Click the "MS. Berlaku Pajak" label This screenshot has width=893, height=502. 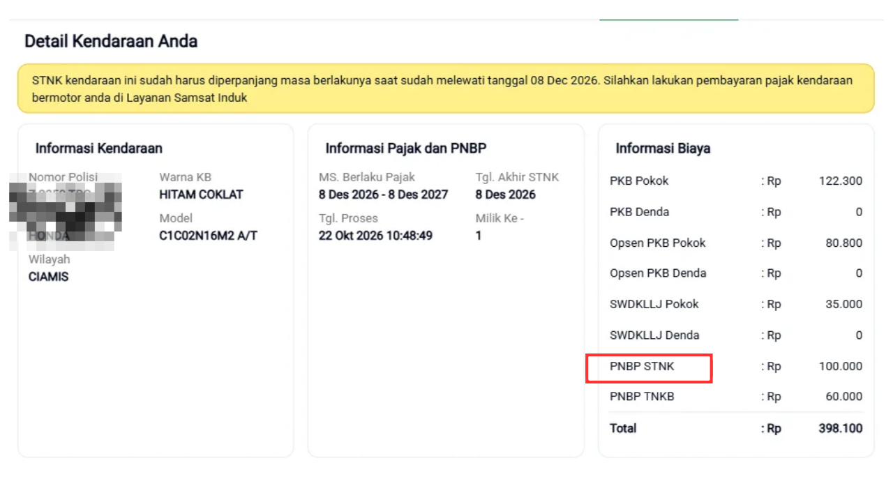(x=367, y=177)
